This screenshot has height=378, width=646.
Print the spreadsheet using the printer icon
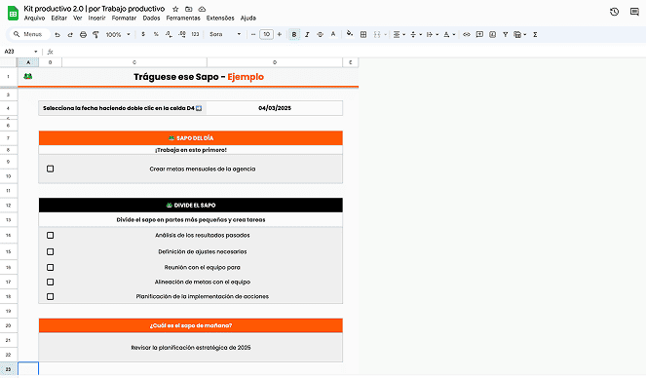point(83,35)
